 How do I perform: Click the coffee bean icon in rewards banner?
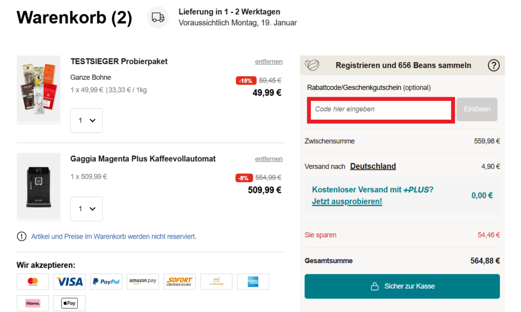312,65
